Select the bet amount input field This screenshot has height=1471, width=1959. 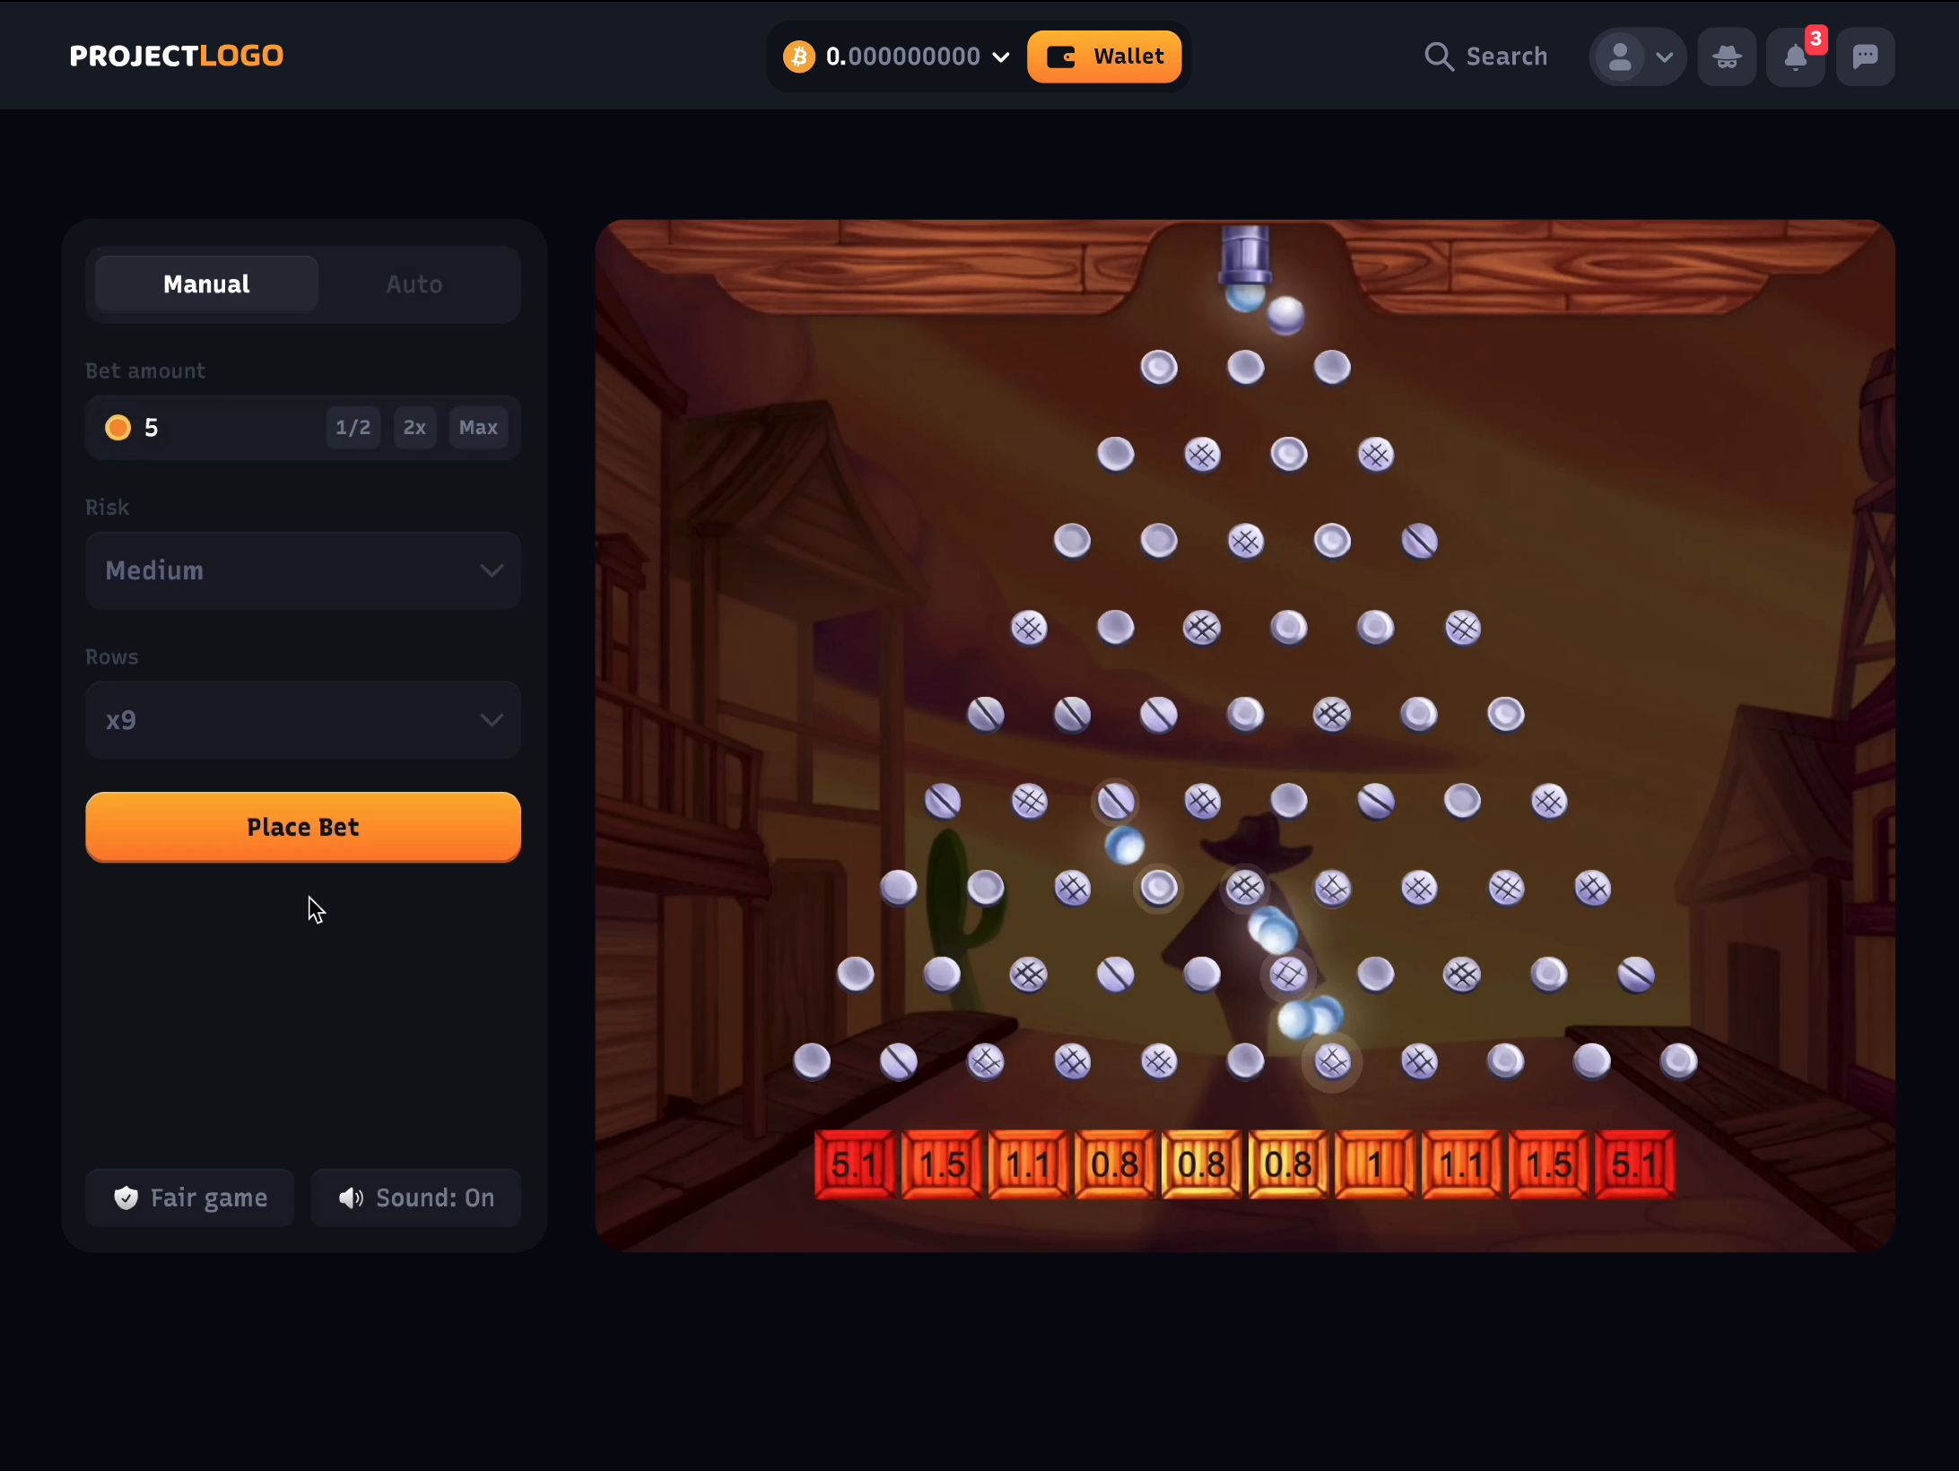[214, 428]
